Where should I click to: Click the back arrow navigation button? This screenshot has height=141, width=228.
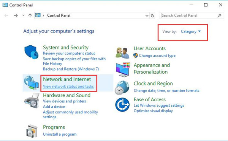(6, 15)
